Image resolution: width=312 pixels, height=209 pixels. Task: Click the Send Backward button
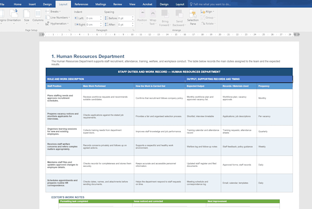pyautogui.click(x=179, y=18)
